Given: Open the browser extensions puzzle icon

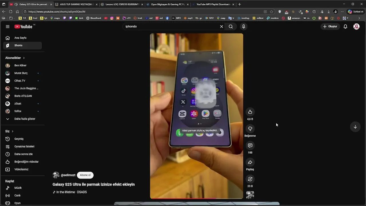Looking at the screenshot, I should point(314,12).
